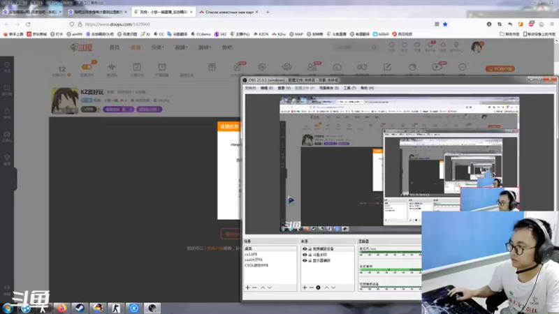This screenshot has width=559, height=314.
Task: Open the waveform icon in streamer toolbar
Action: pyautogui.click(x=112, y=68)
